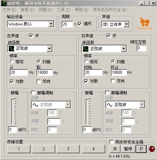Click left channel 从 frequency field
Viewport: 157px width, 160px height.
coord(19,72)
